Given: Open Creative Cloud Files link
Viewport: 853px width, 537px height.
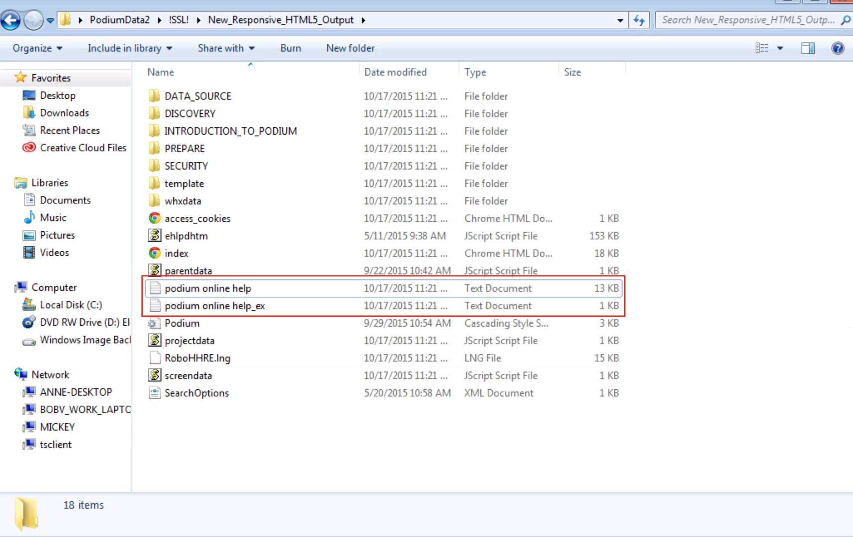Looking at the screenshot, I should [x=83, y=148].
